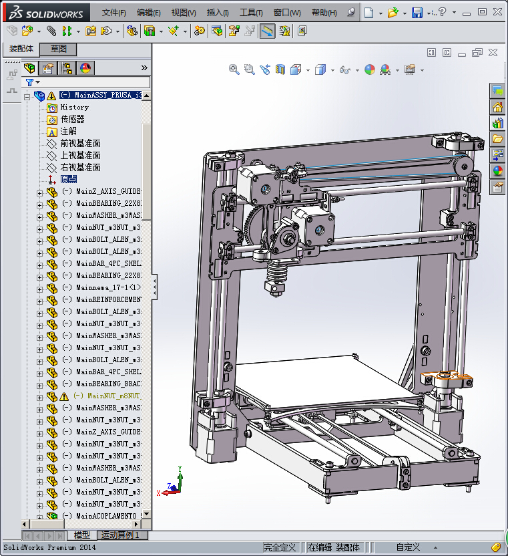Open File Explorer folder in task pane

pyautogui.click(x=497, y=139)
